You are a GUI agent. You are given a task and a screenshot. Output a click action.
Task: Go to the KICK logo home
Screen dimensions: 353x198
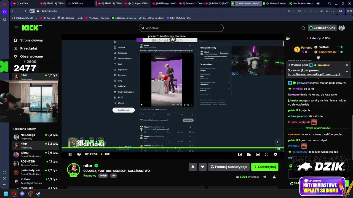tap(32, 28)
